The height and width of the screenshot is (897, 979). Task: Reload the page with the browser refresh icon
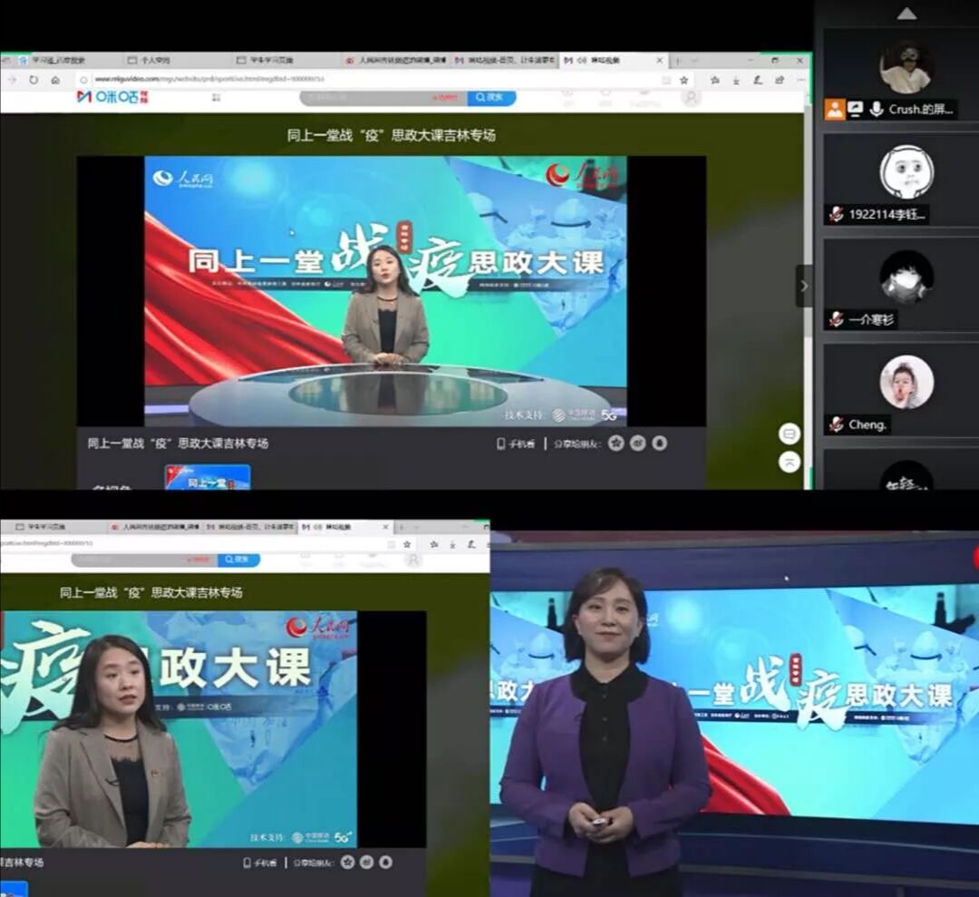point(34,80)
